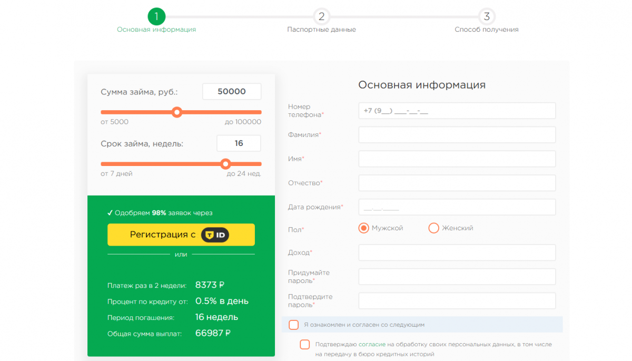632x361 pixels.
Task: Click the Придумайте пароль field
Action: (457, 277)
